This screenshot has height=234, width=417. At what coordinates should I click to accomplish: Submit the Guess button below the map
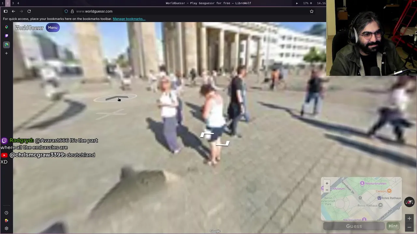354,226
